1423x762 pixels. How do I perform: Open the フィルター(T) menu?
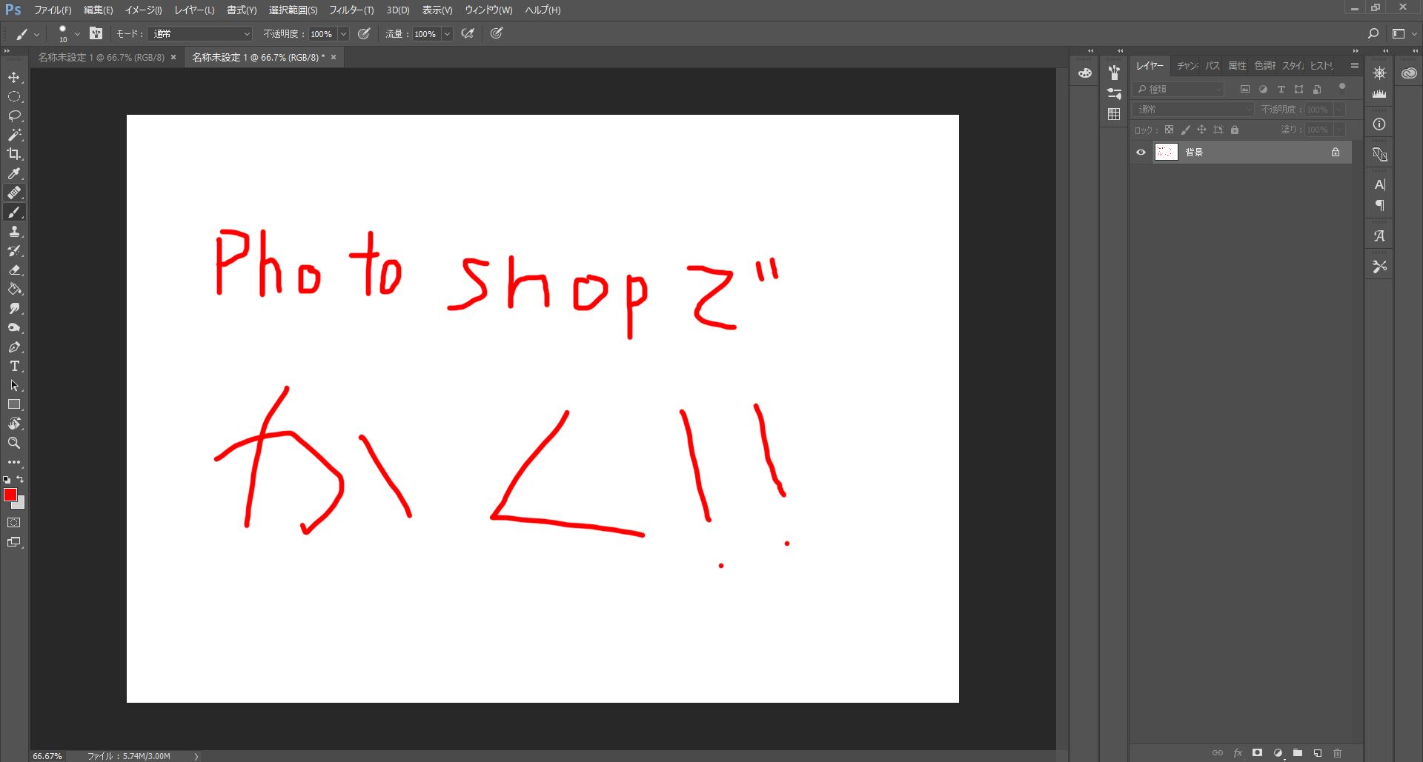point(351,10)
